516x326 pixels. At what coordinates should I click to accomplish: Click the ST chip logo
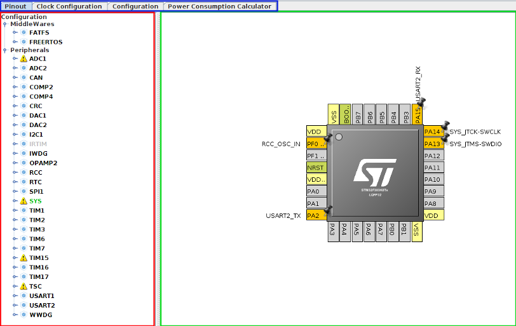(374, 172)
